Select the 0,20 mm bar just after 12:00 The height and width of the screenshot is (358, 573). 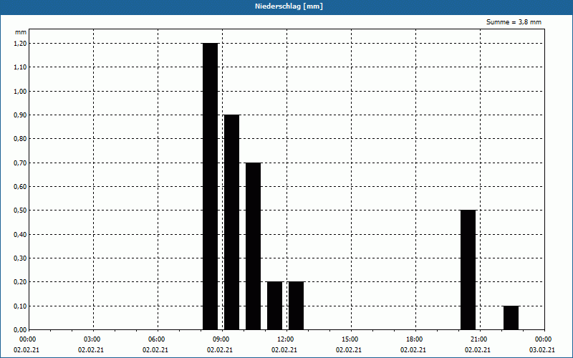pos(297,306)
